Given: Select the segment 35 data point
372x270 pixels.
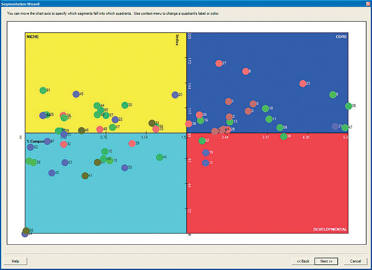Looking at the screenshot, I should click(348, 106).
